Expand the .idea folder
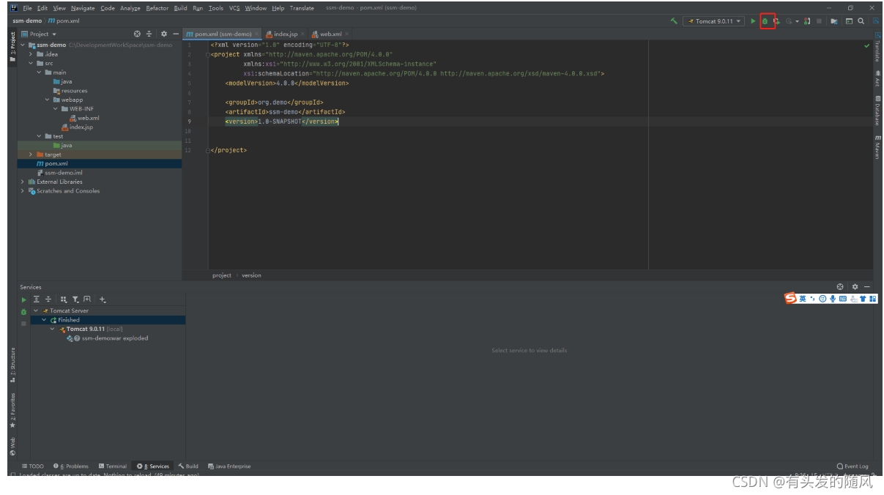Screen dimensions: 884x495 (31, 54)
